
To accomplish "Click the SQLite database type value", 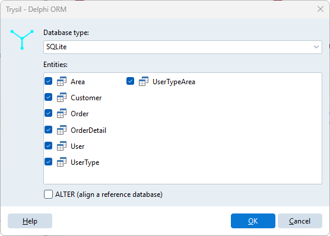I will tap(56, 47).
